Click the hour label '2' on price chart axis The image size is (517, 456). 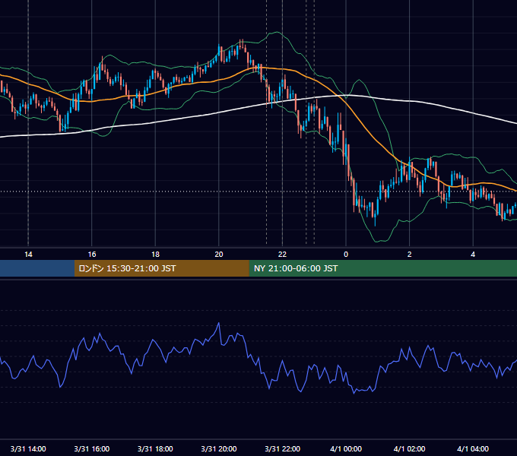[410, 255]
